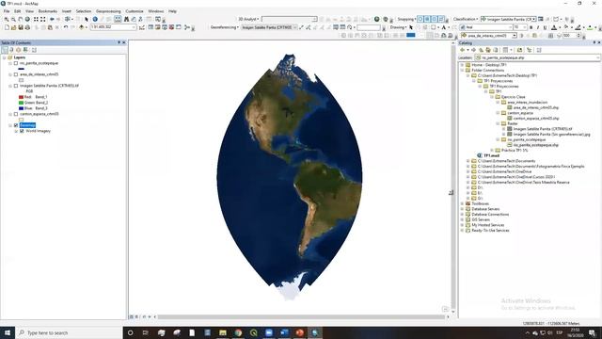602x339 pixels.
Task: Open the Drawing dropdown menu
Action: (399, 27)
